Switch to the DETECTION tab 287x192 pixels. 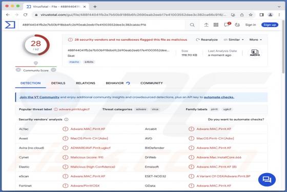click(x=31, y=83)
